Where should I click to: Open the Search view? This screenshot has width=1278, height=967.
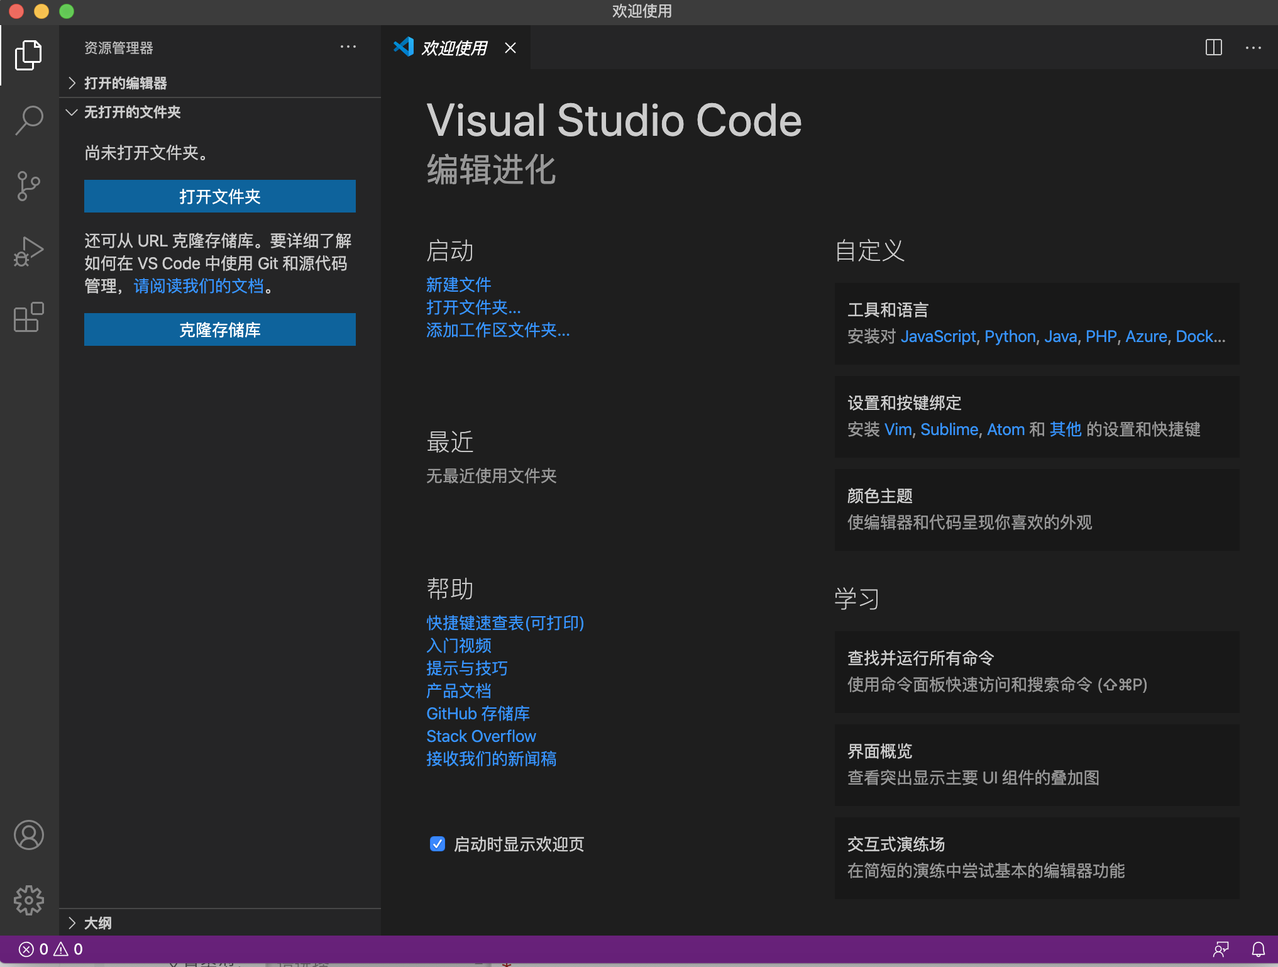point(28,119)
